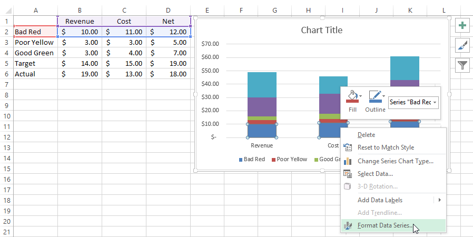Click column header B
Viewport: 473px width, 237px height.
coord(80,11)
